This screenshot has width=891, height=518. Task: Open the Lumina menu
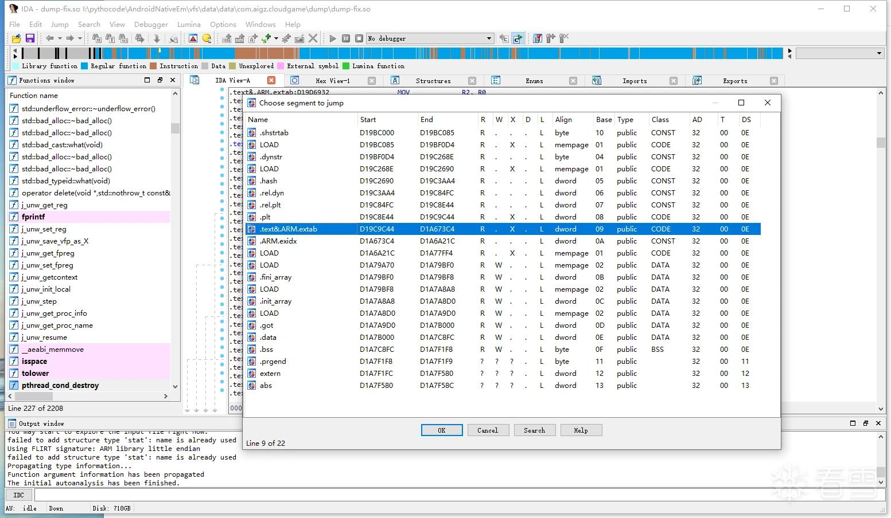[189, 24]
